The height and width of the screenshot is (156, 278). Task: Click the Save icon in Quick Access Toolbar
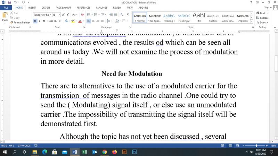(x=9, y=2)
